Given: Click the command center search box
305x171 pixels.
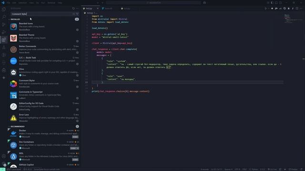Looking at the screenshot, I should (x=153, y=3).
